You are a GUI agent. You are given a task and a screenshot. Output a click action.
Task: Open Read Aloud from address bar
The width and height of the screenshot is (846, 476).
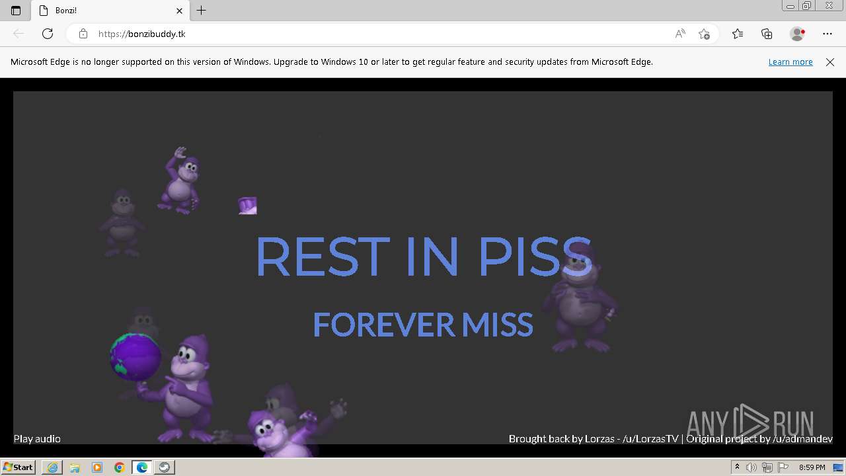click(x=680, y=34)
